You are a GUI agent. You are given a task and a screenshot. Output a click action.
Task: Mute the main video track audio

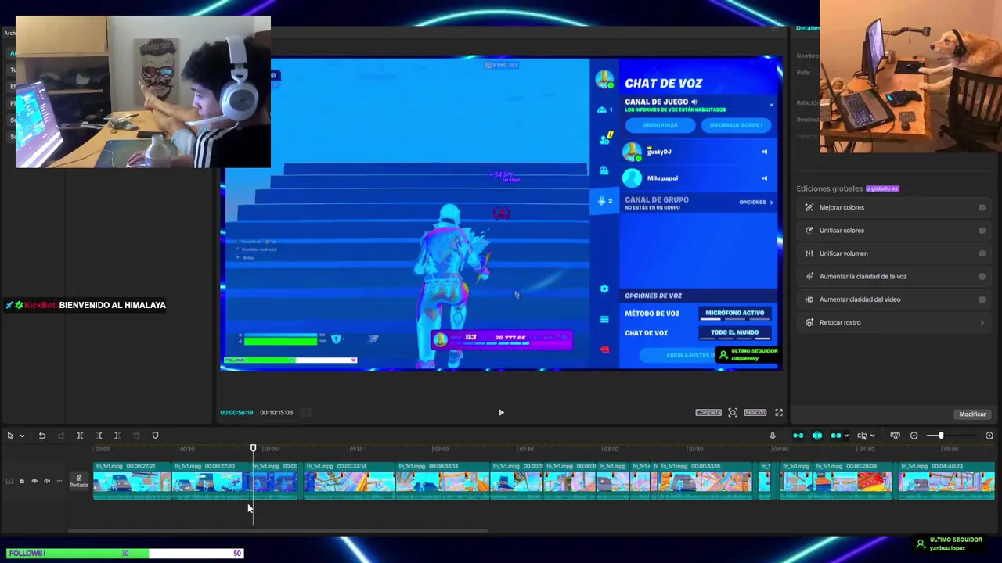[47, 481]
